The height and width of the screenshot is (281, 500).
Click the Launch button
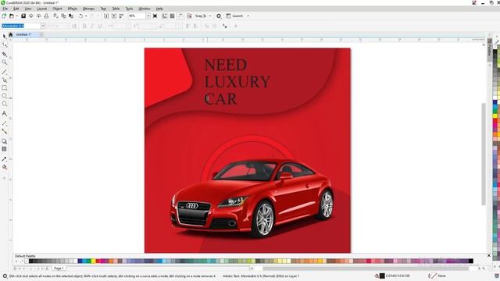pos(235,16)
